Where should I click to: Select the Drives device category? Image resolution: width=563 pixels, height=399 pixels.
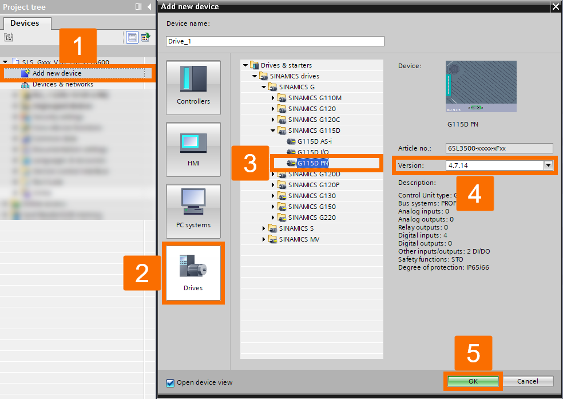coord(193,273)
